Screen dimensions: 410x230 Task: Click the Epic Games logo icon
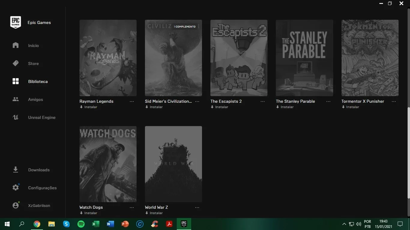16,22
